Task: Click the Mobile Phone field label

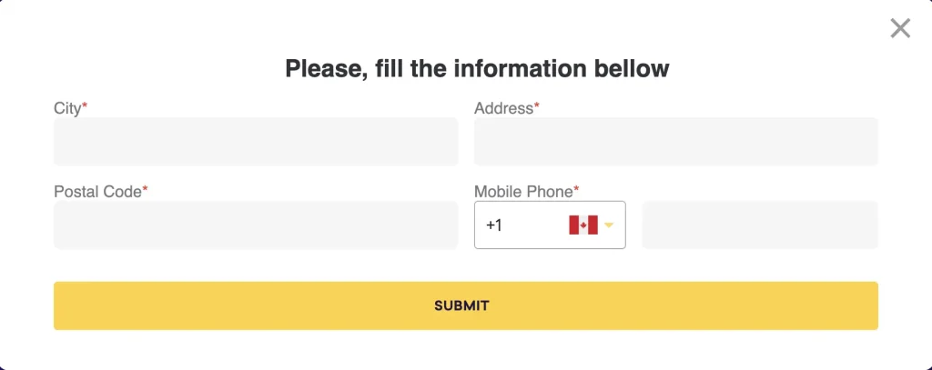Action: pos(523,192)
